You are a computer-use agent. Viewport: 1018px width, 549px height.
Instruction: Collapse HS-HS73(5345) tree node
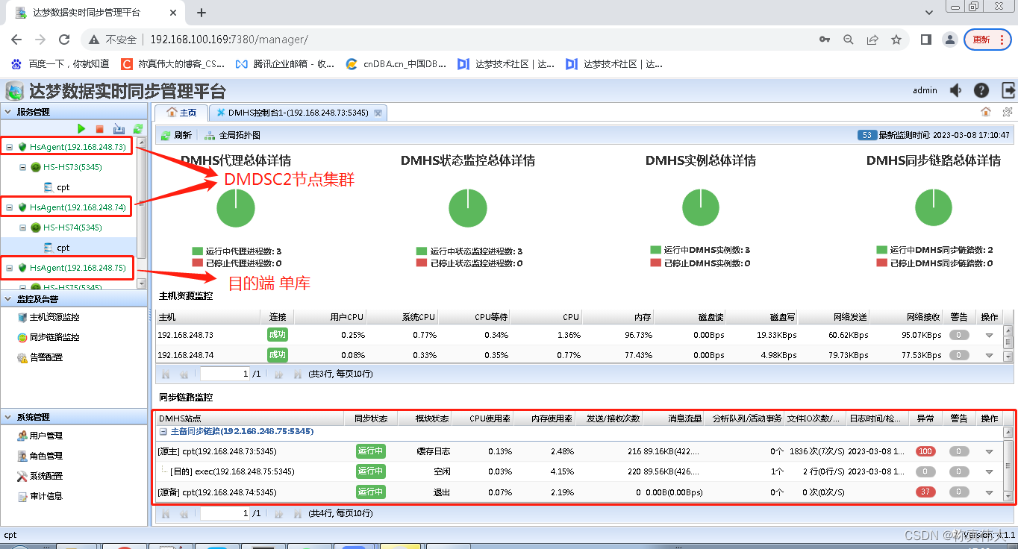[23, 167]
